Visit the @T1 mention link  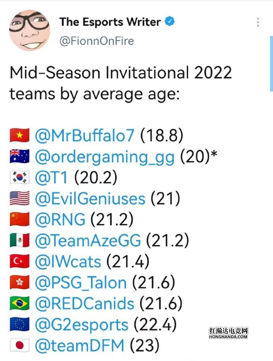(52, 177)
